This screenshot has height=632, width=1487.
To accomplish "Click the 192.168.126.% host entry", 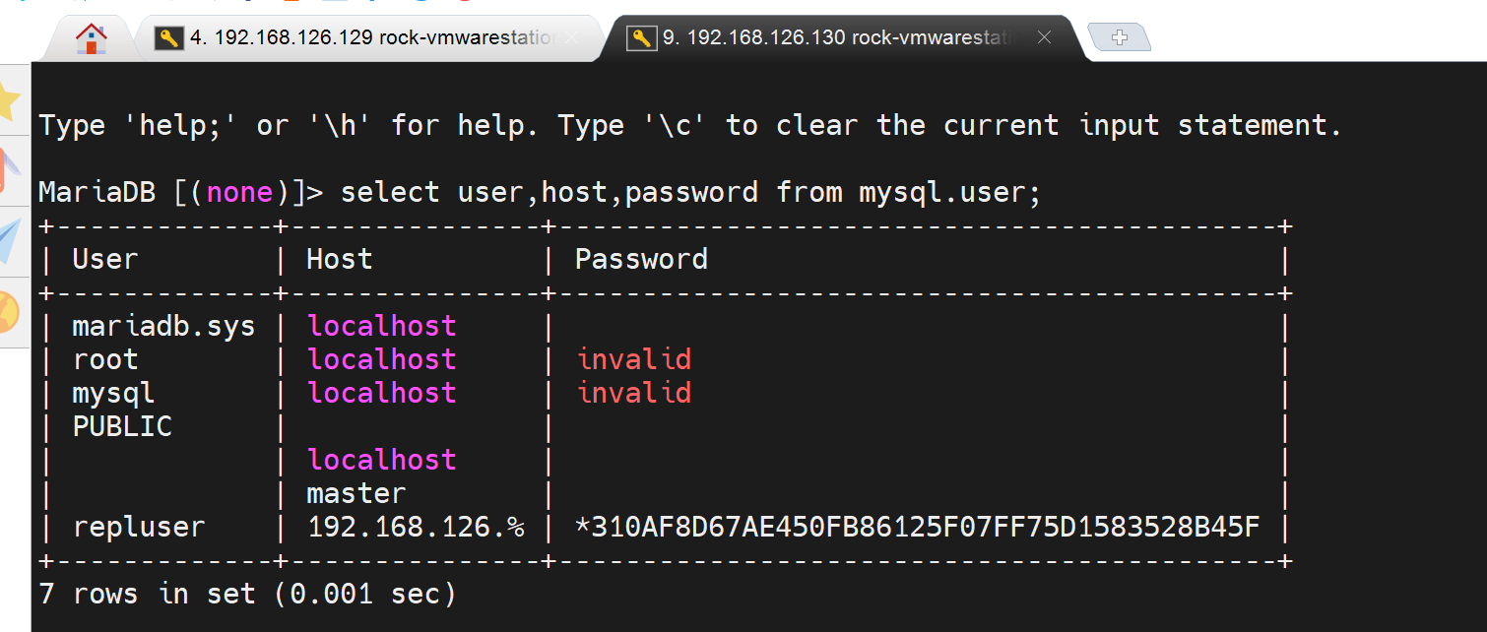I will pos(416,527).
